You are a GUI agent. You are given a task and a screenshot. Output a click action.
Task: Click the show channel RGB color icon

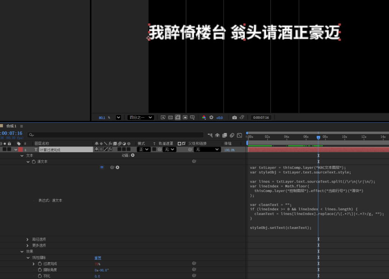[x=204, y=118]
